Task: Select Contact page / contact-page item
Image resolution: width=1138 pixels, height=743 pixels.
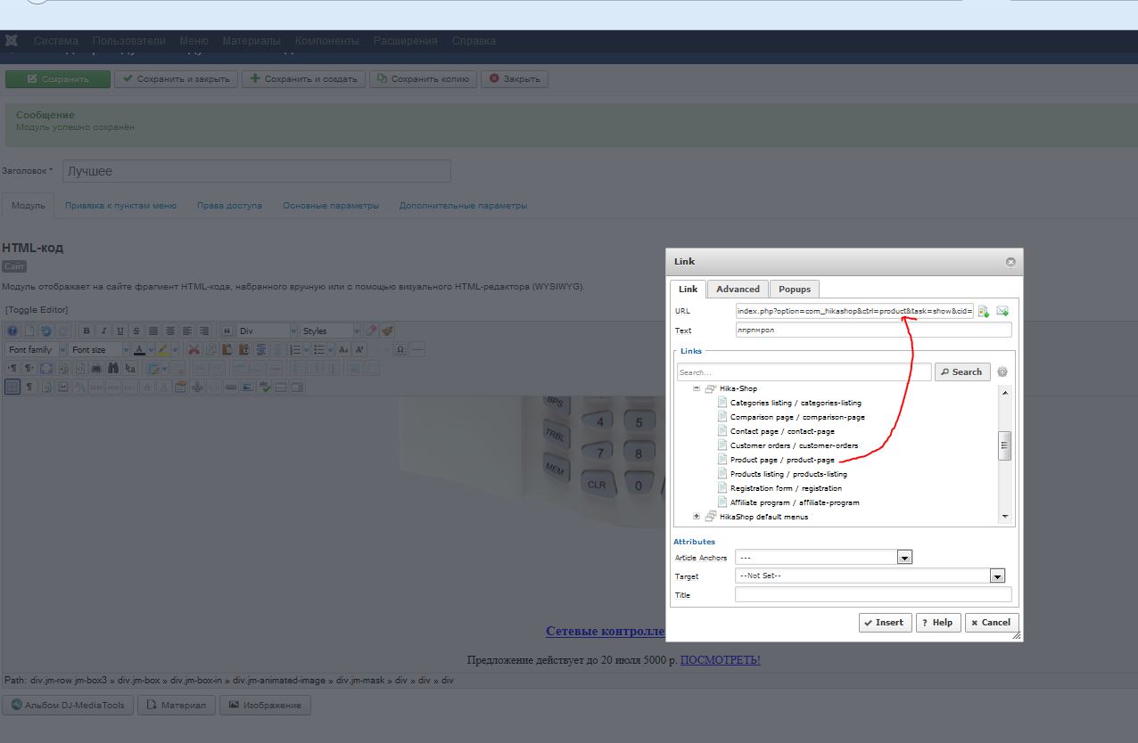Action: pyautogui.click(x=782, y=431)
